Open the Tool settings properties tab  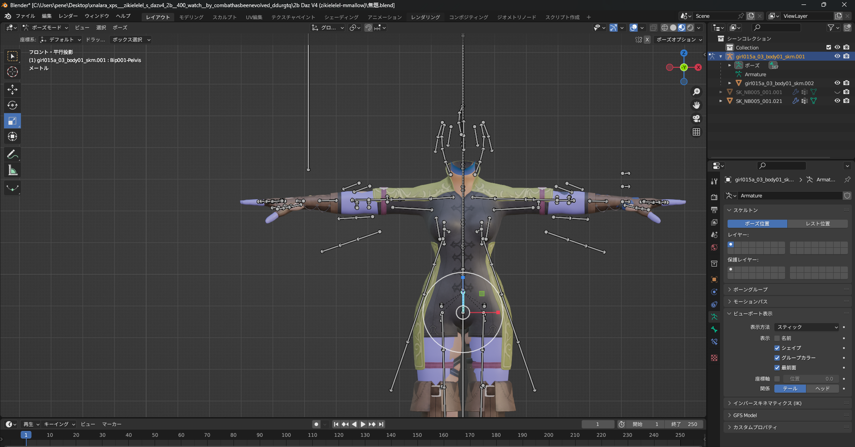(x=714, y=181)
